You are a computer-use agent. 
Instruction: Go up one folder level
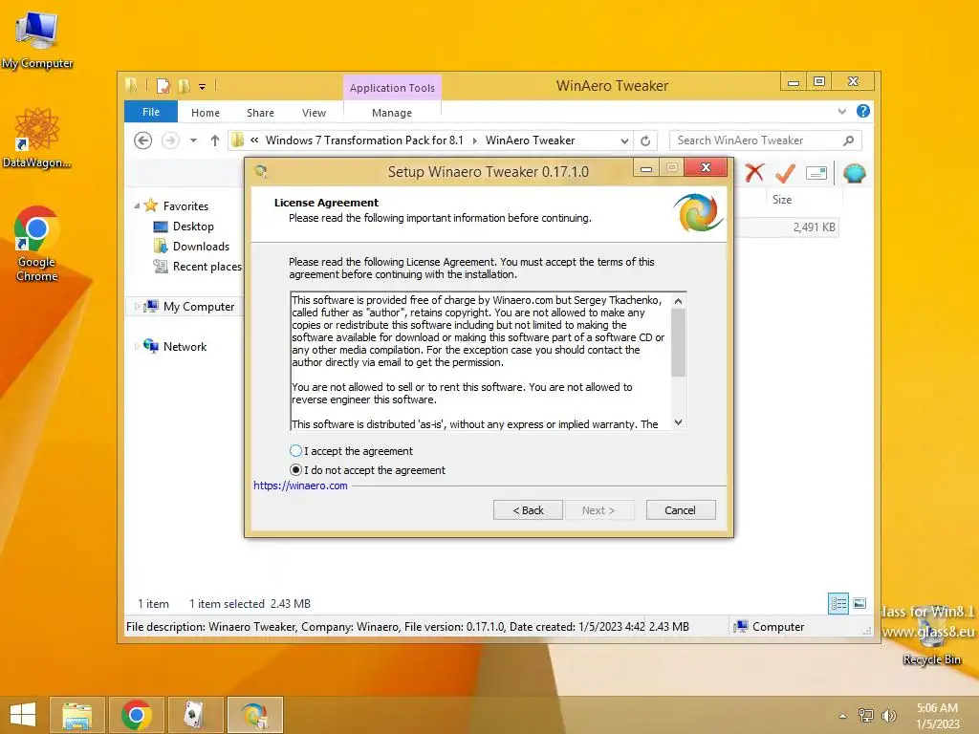(215, 140)
